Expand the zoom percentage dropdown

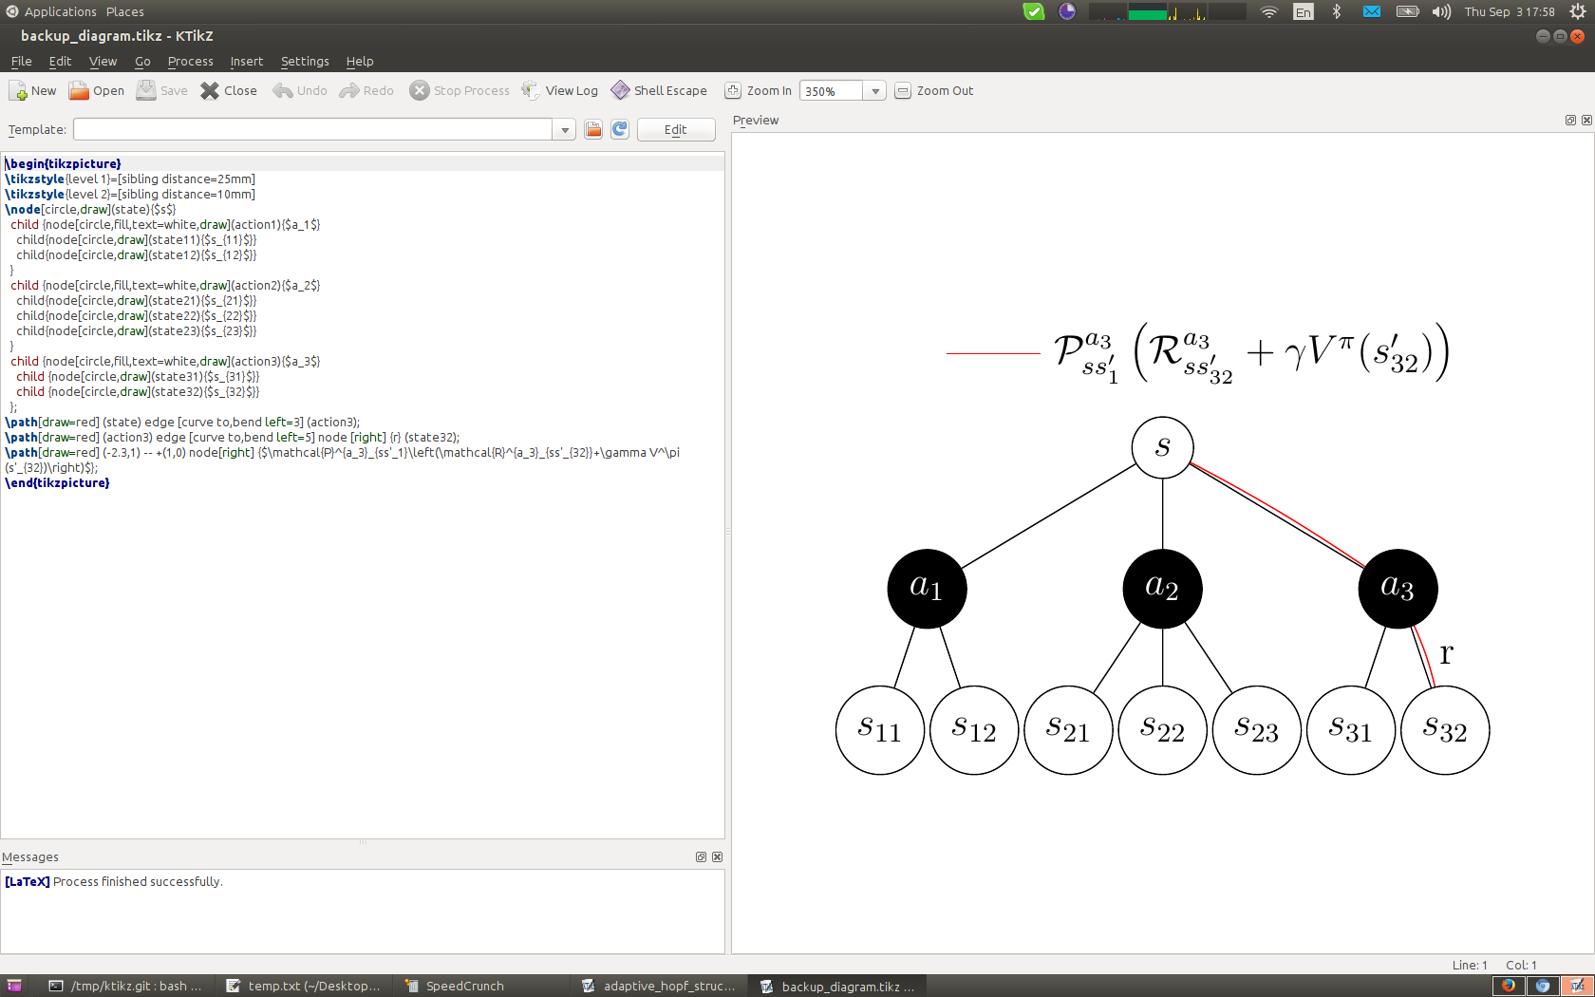875,91
